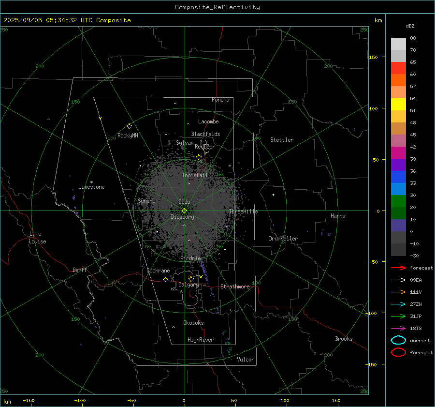Click the Innisfail label on the map
Viewport: 435px width, 407px height.
[195, 175]
